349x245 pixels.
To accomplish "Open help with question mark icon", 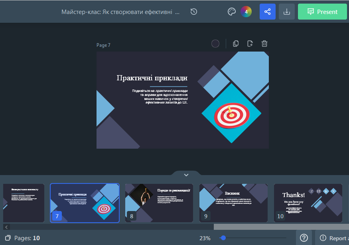I will pyautogui.click(x=304, y=238).
